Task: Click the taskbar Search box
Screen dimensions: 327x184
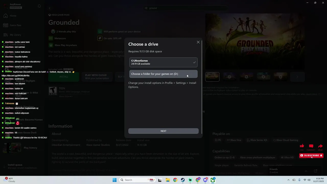Action: (x=137, y=180)
